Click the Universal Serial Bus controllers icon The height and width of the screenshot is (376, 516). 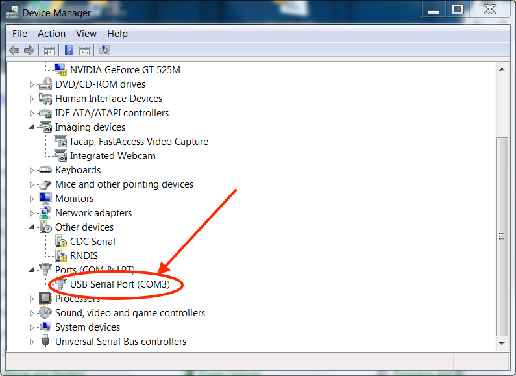pos(45,341)
